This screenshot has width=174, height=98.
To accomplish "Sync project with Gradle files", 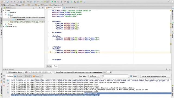I will (x=72, y=2).
